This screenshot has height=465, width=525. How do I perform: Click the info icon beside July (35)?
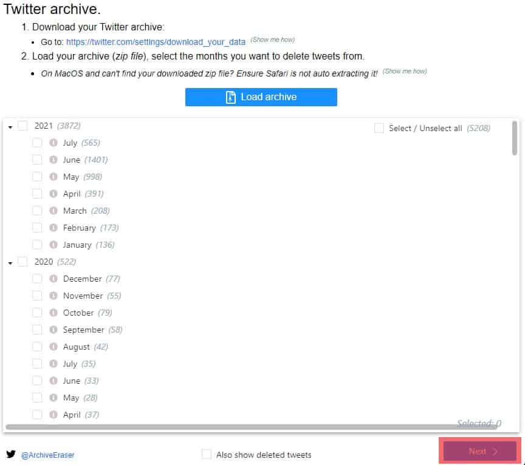pos(53,364)
